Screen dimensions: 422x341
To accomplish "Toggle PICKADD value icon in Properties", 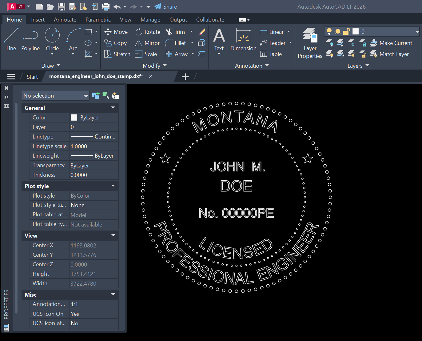I will (x=96, y=96).
